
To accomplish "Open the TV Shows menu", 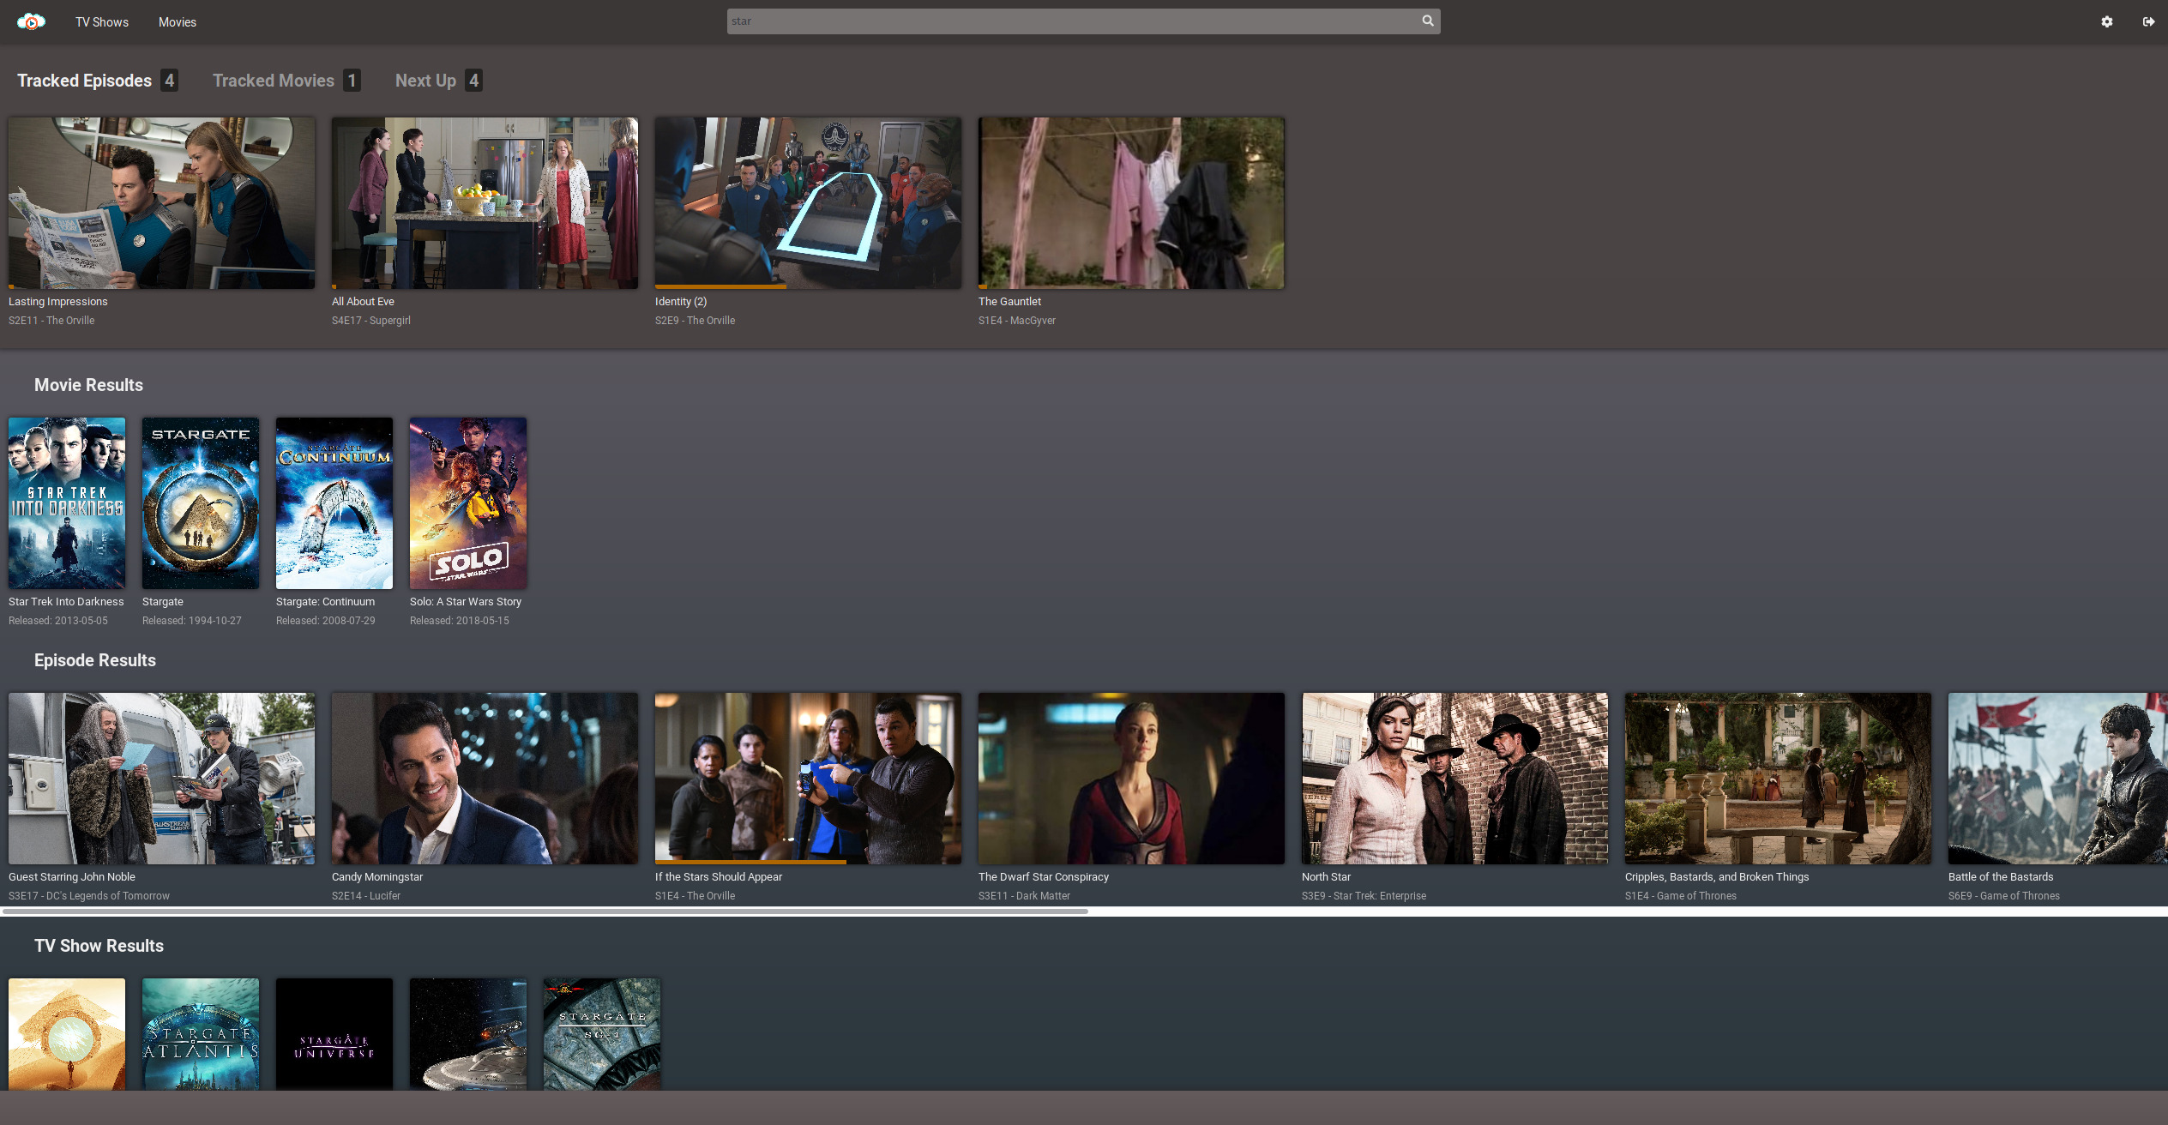I will click(x=101, y=22).
